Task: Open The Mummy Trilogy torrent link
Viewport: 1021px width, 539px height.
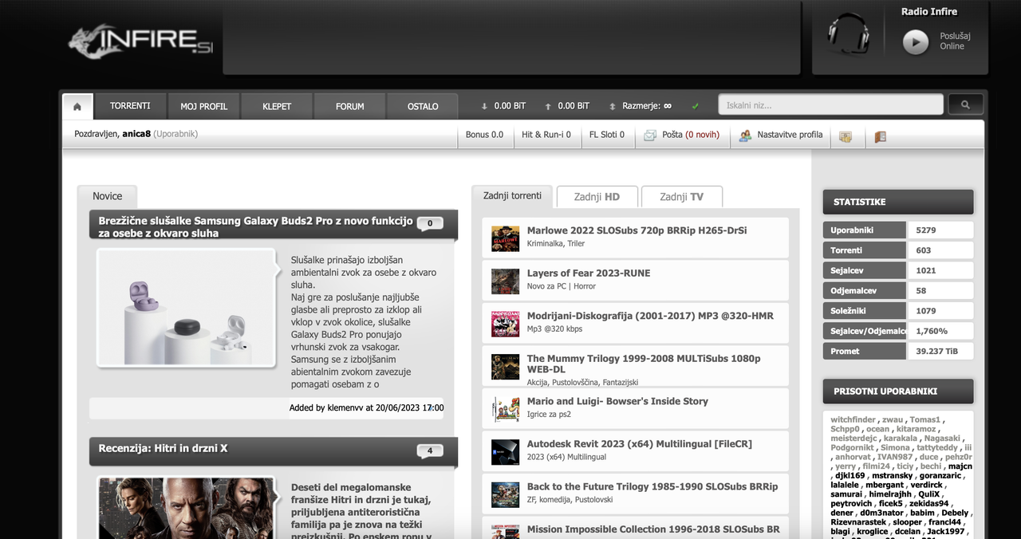Action: 644,364
